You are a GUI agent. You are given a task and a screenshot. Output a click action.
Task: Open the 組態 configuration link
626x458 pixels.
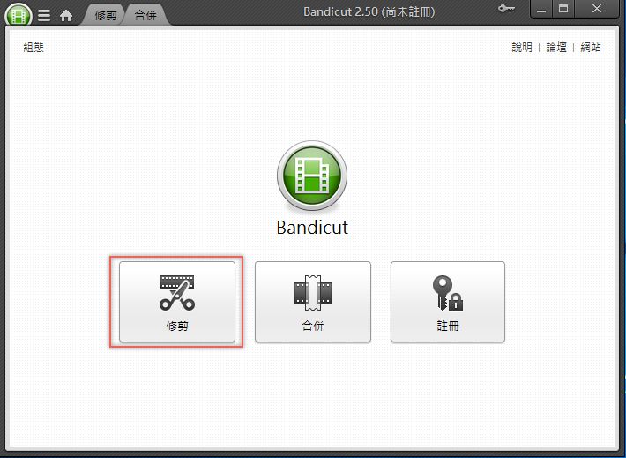[x=34, y=47]
